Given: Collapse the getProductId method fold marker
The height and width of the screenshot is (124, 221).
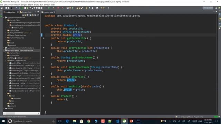Looking at the screenshot, I should click(x=44, y=38).
